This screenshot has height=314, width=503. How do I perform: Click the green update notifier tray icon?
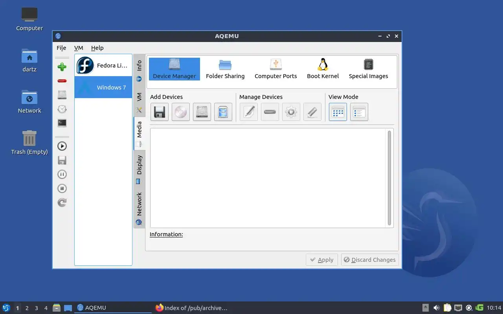tap(479, 308)
